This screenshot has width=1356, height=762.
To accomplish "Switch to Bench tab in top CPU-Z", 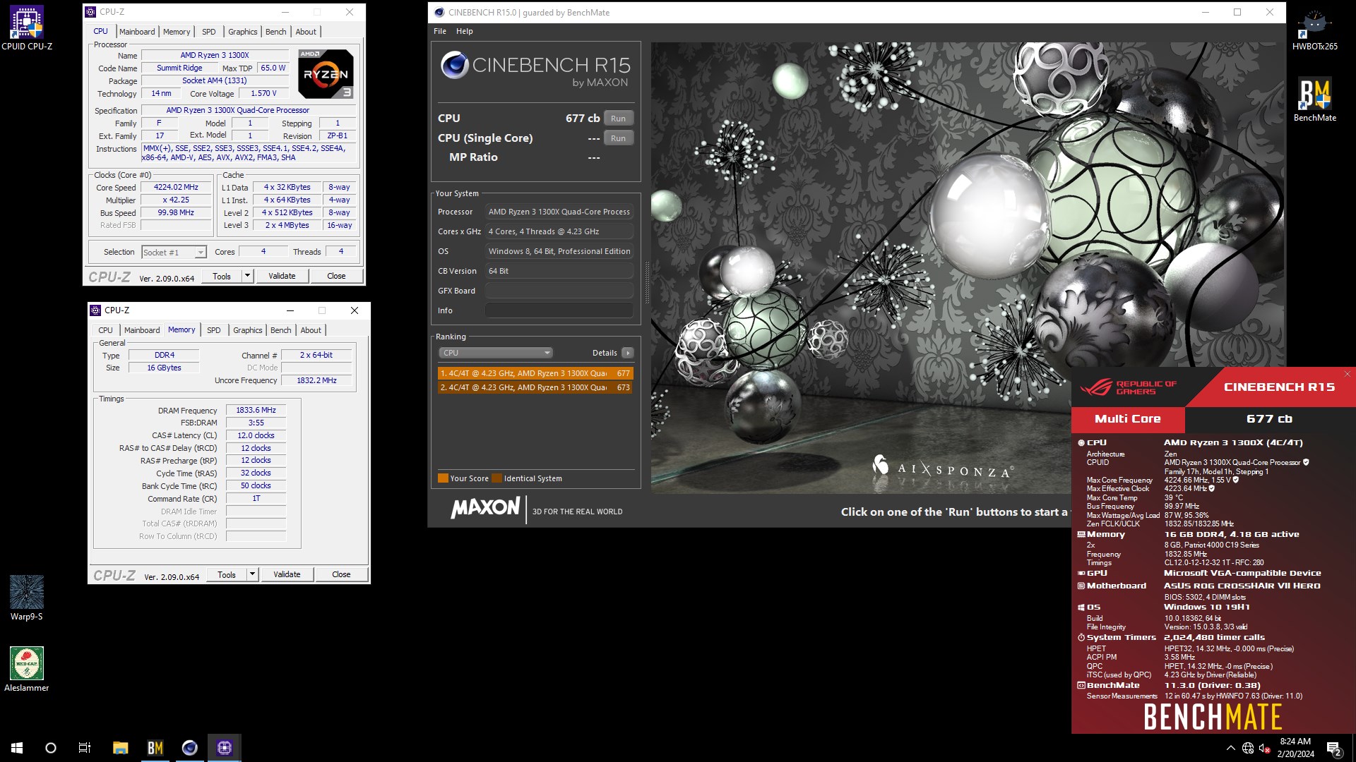I will click(276, 32).
